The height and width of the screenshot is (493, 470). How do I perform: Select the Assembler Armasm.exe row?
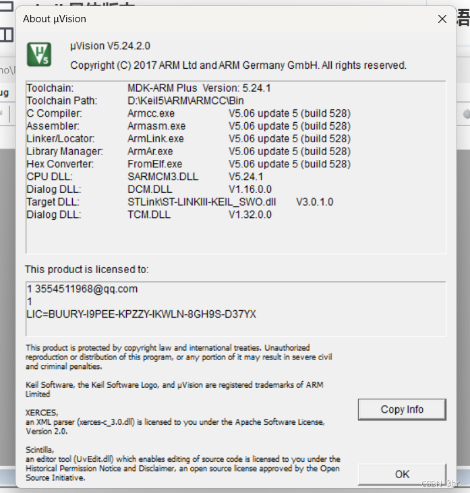(x=188, y=126)
